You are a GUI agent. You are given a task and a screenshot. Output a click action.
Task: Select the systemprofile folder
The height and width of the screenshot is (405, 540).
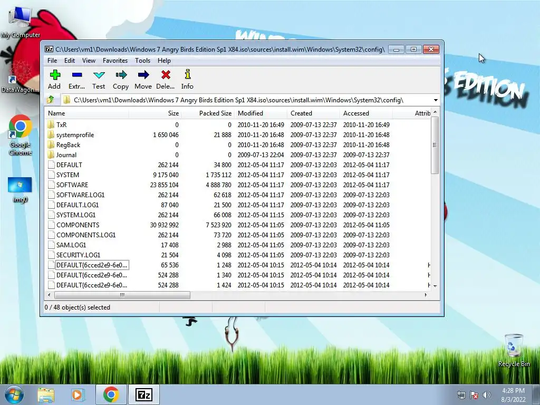75,134
